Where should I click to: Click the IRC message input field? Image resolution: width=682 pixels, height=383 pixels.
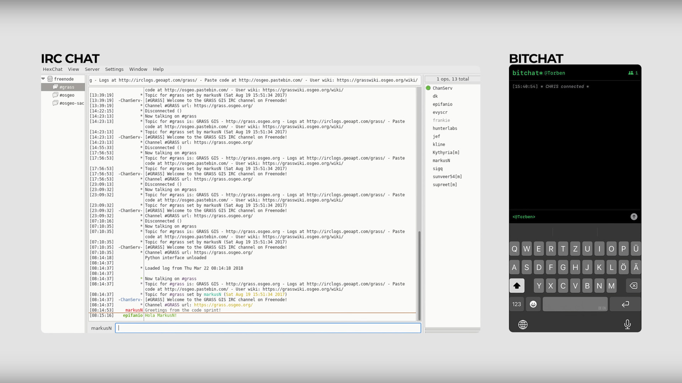click(268, 328)
